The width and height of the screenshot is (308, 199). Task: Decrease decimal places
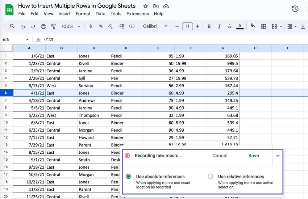[111, 26]
